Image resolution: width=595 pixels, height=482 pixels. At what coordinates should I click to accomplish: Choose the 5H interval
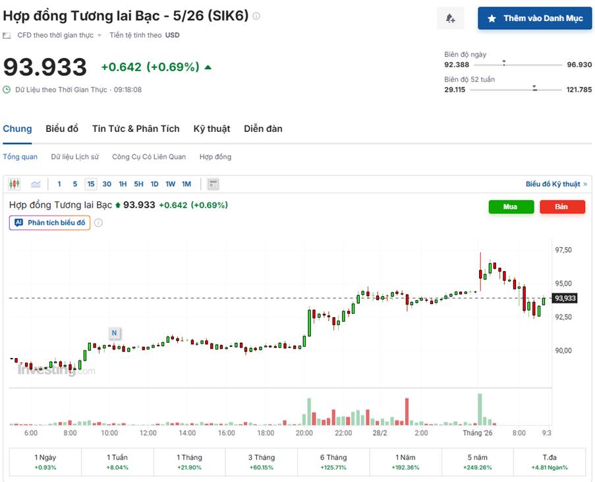coord(139,184)
